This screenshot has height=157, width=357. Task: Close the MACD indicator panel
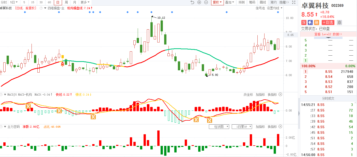(x=280, y=95)
